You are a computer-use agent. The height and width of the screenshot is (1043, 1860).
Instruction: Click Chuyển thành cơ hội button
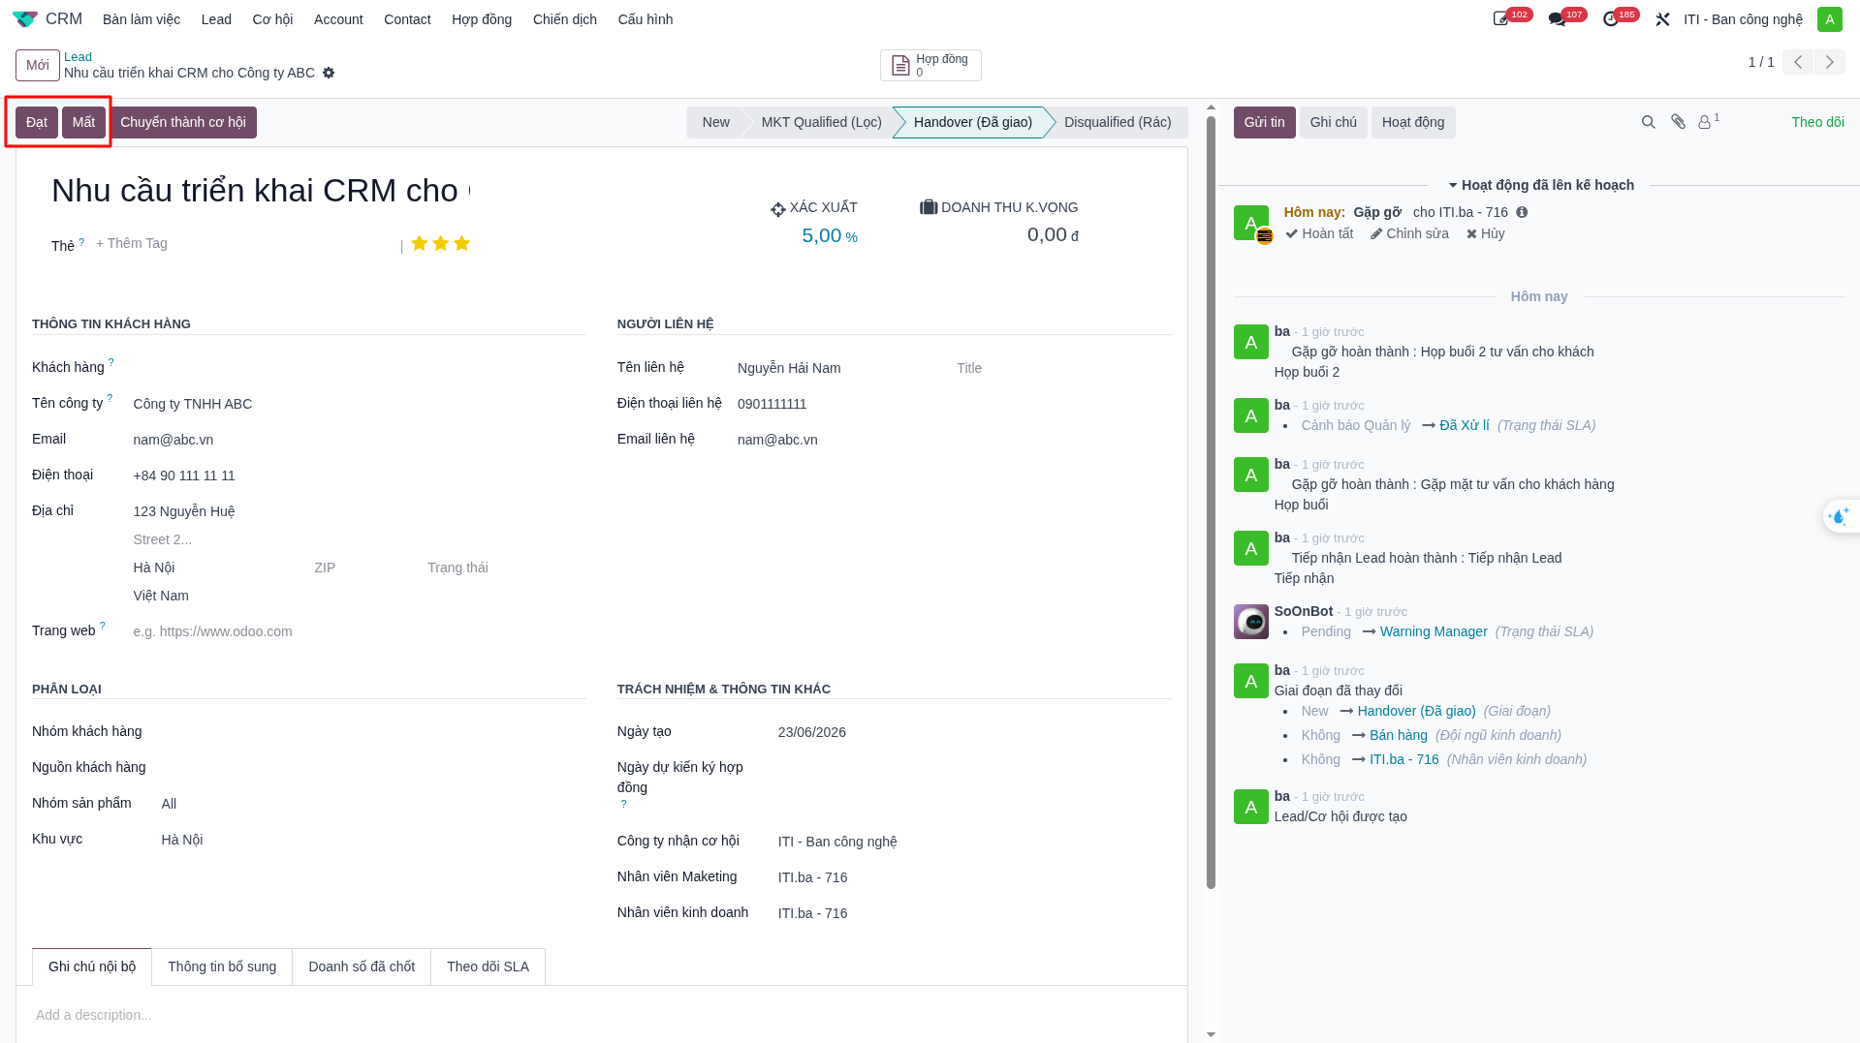click(x=183, y=122)
